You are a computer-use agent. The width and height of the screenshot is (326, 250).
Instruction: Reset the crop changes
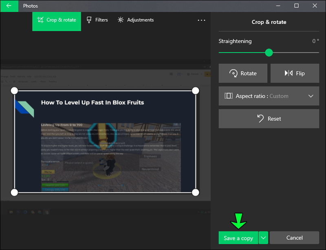[x=269, y=119]
